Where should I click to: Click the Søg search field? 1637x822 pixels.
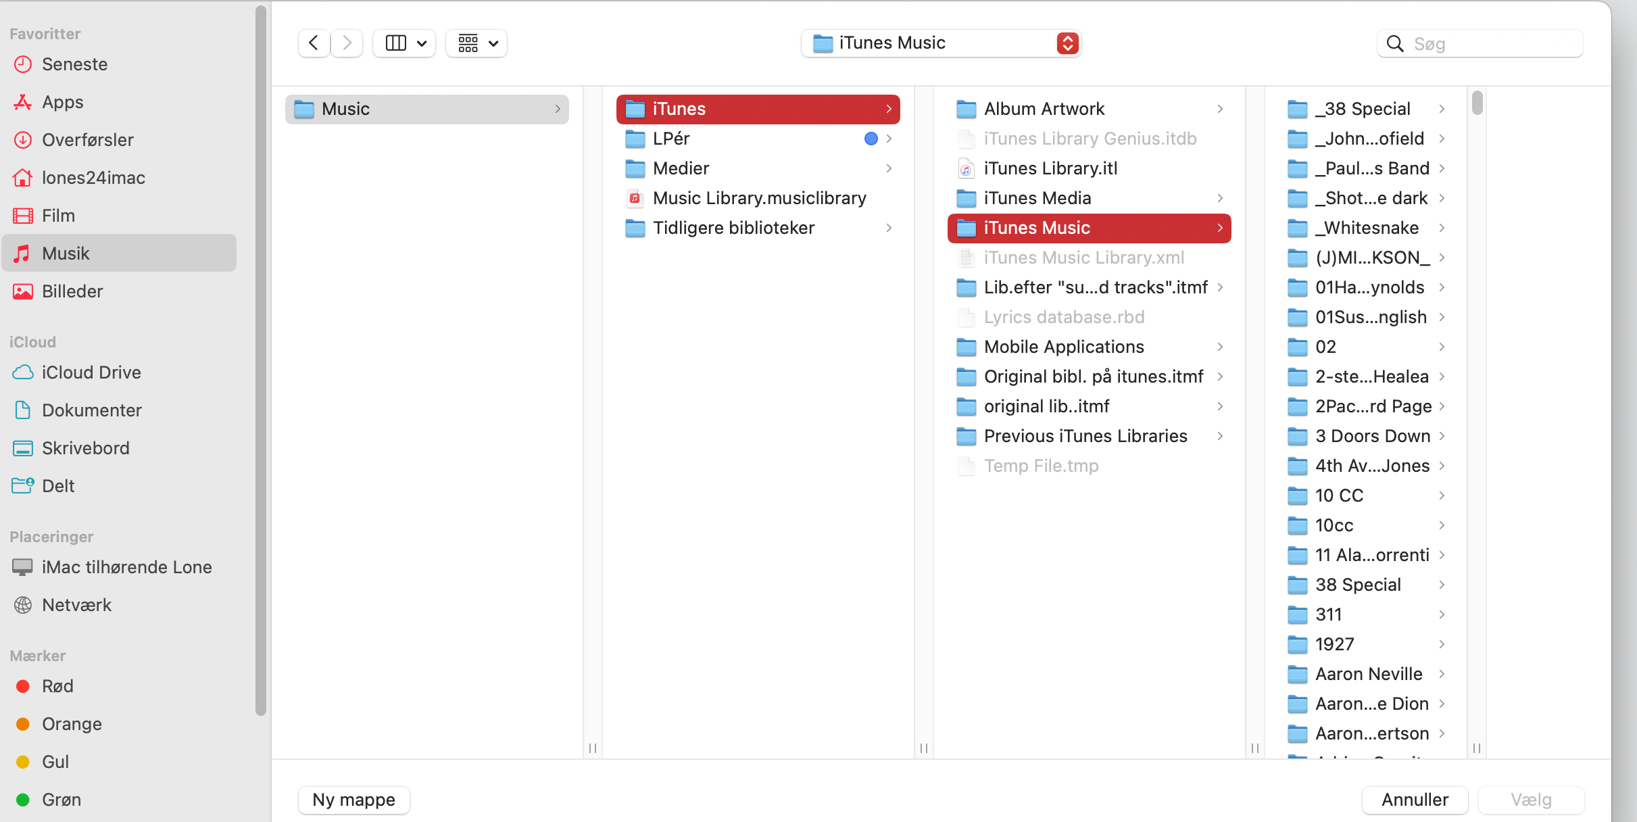pos(1480,44)
